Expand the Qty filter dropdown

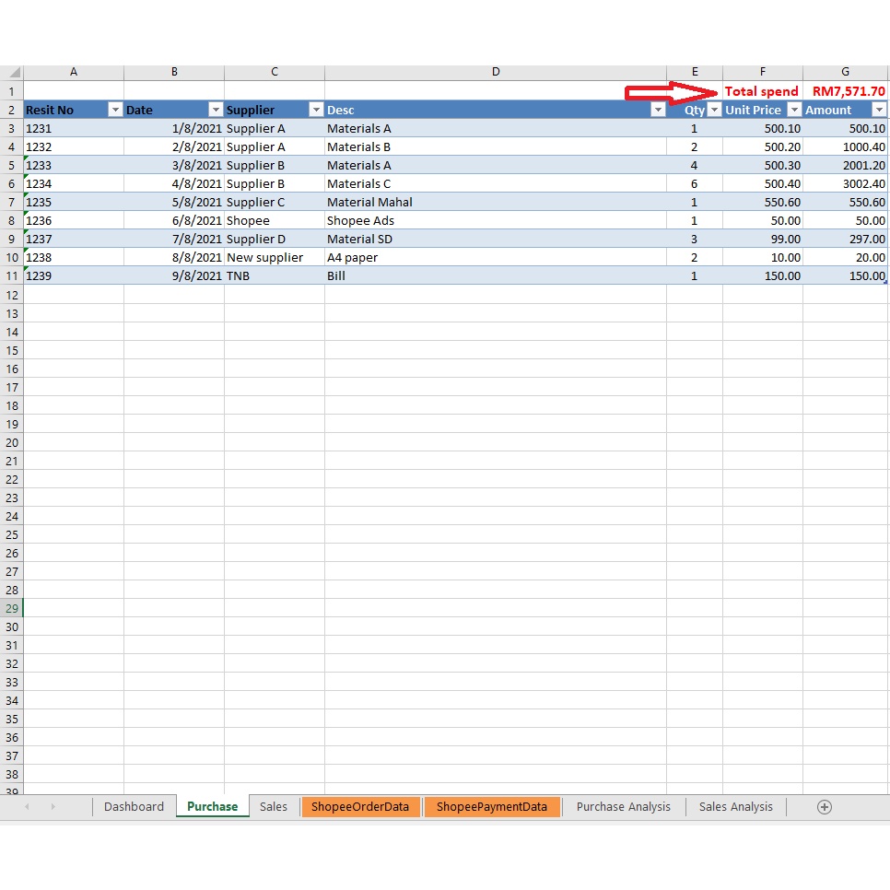pos(714,110)
